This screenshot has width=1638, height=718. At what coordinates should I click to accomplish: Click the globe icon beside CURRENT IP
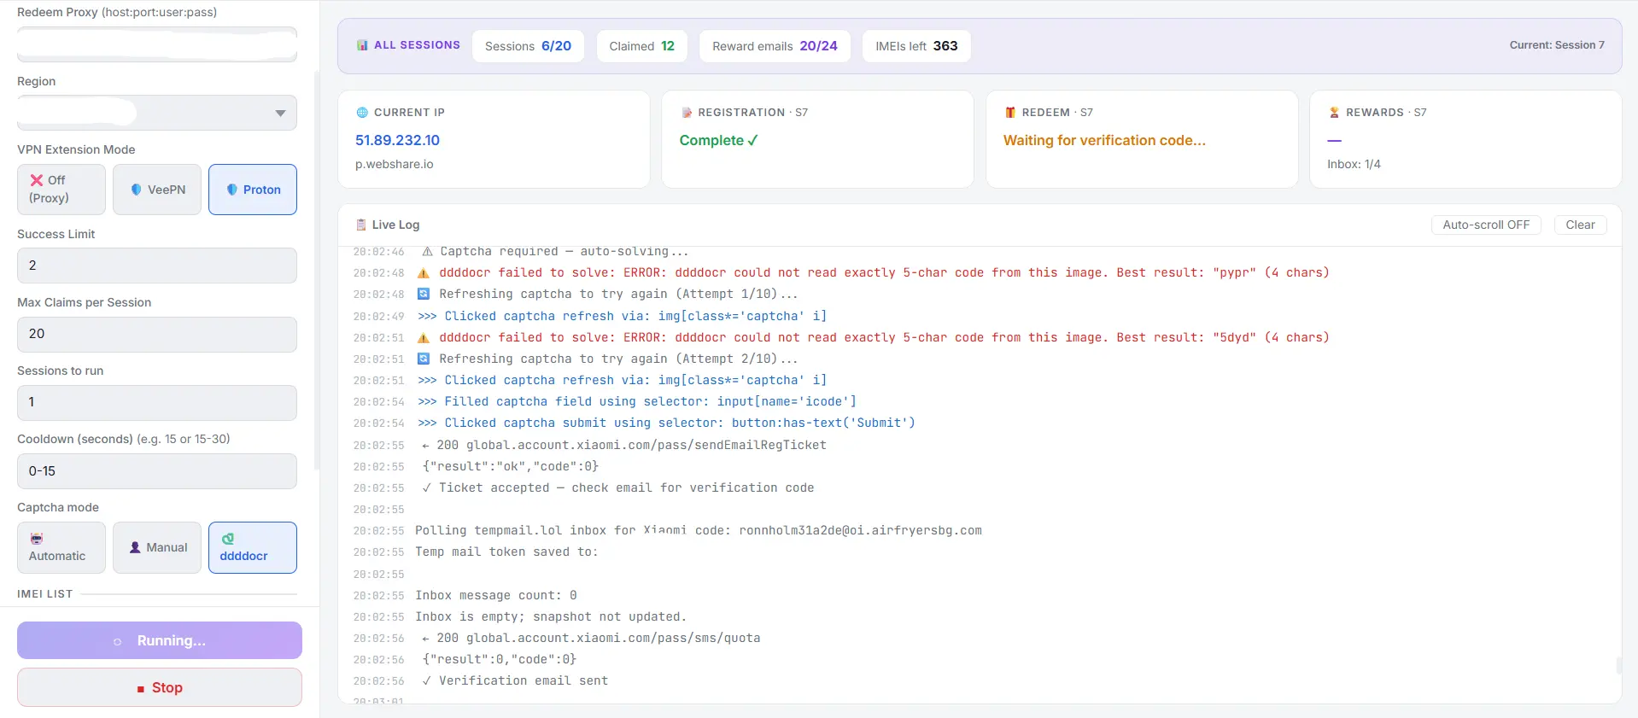point(362,113)
